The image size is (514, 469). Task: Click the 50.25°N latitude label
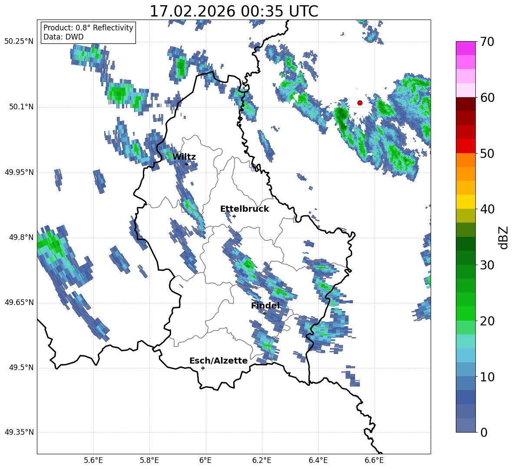click(19, 42)
